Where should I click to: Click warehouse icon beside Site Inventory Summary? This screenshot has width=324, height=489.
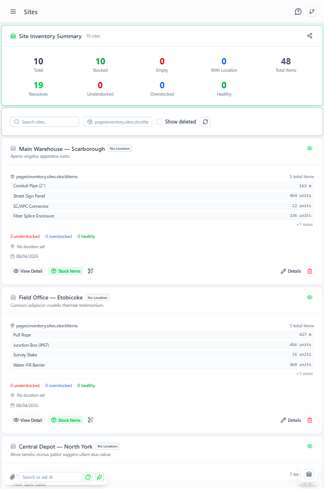[13, 36]
